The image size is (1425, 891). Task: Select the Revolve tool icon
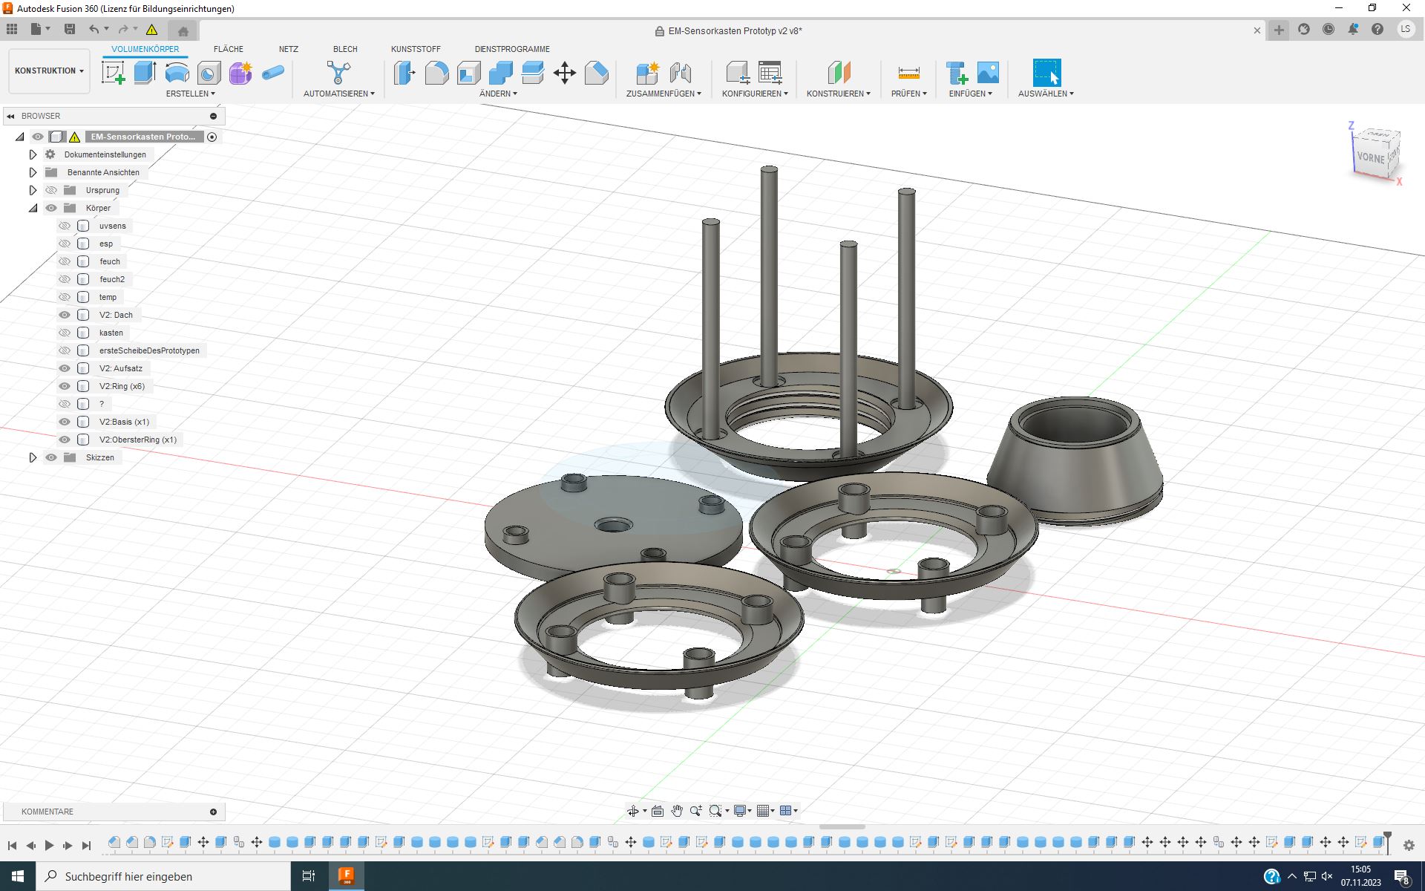(177, 73)
